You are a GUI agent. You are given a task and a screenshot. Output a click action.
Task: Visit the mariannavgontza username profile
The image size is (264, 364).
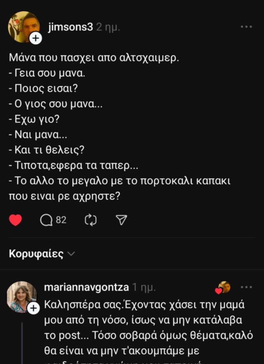coord(86,287)
